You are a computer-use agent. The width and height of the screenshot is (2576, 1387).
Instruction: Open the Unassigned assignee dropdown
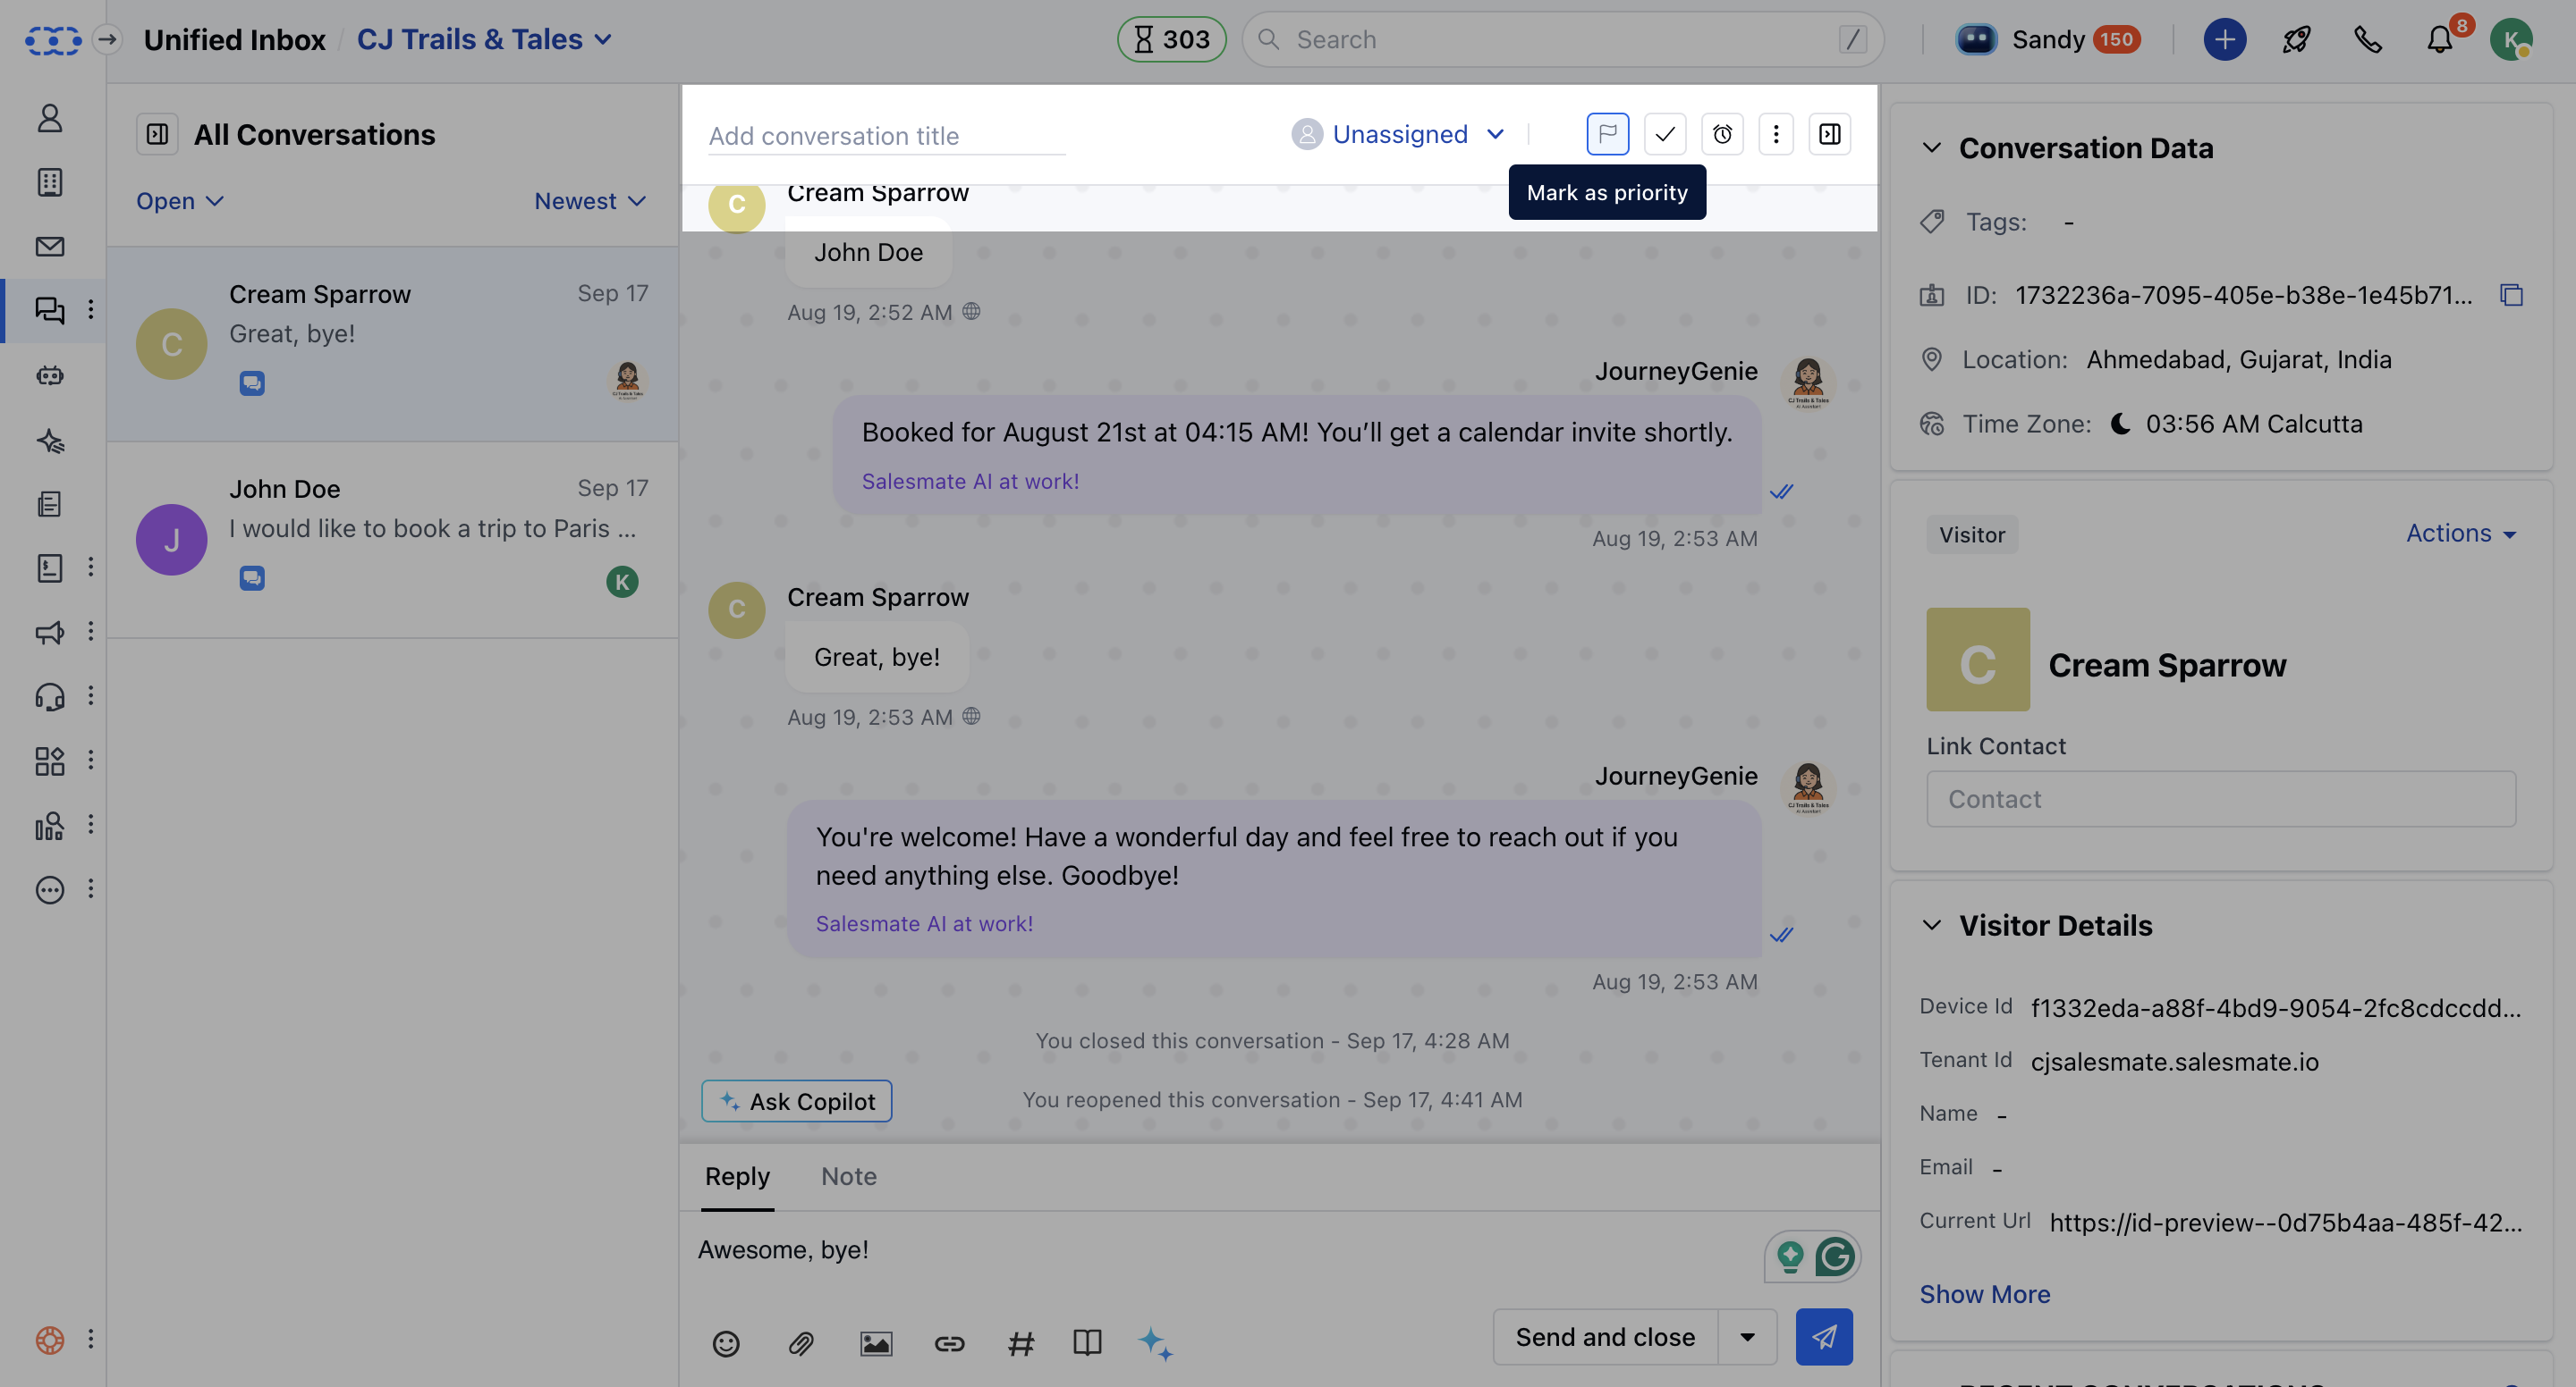(1399, 133)
